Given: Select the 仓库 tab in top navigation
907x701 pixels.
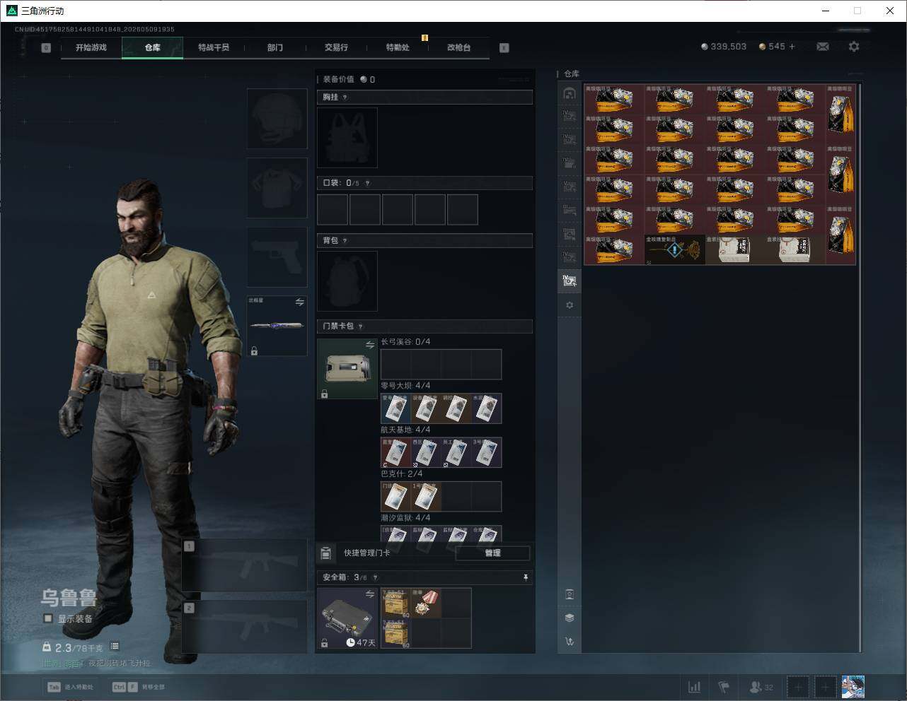Looking at the screenshot, I should pyautogui.click(x=153, y=47).
